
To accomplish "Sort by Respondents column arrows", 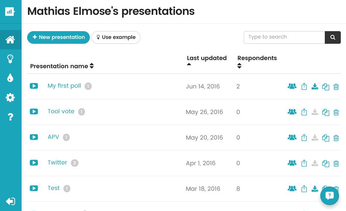I will pyautogui.click(x=240, y=66).
